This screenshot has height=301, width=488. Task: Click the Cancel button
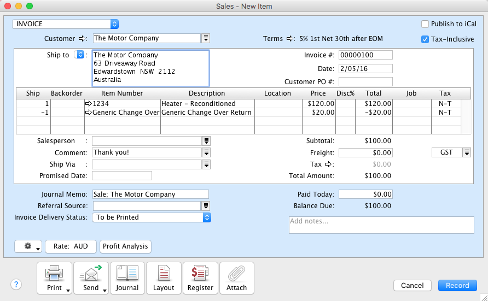pyautogui.click(x=412, y=285)
